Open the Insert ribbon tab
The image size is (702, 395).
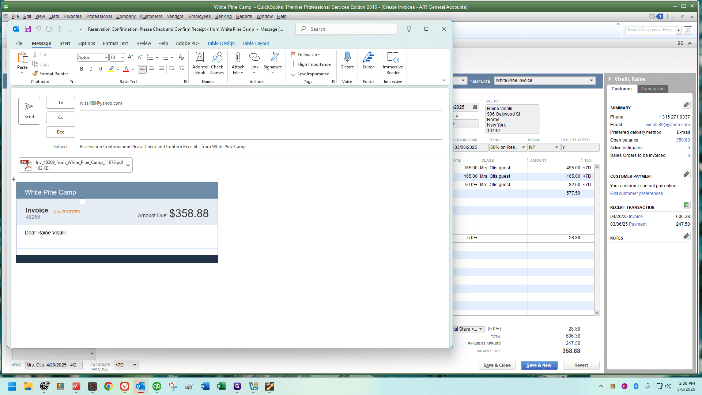pyautogui.click(x=64, y=44)
